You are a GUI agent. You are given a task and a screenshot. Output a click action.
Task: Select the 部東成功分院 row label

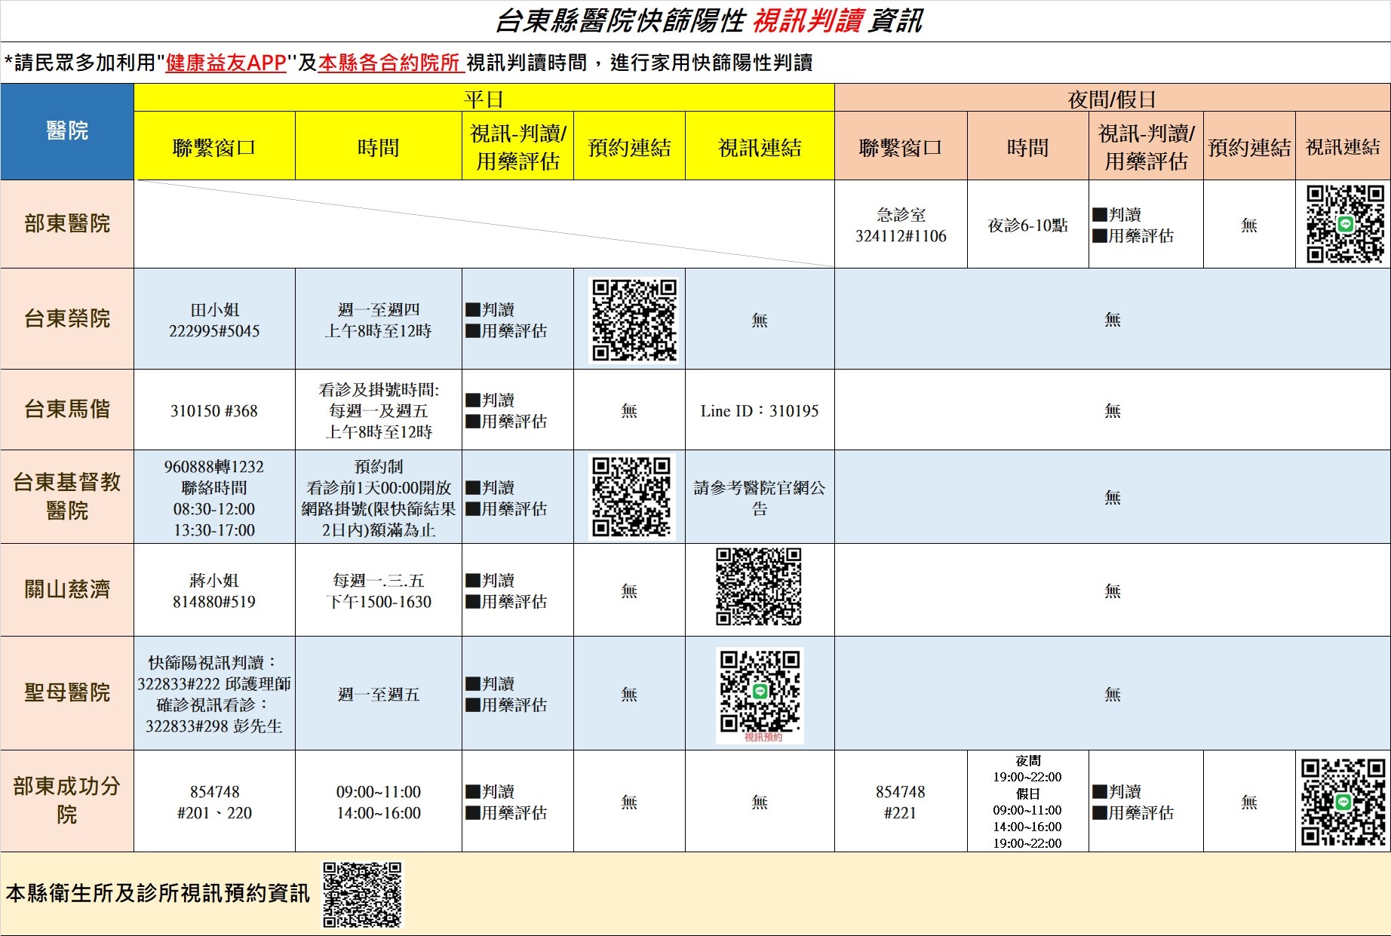67,801
